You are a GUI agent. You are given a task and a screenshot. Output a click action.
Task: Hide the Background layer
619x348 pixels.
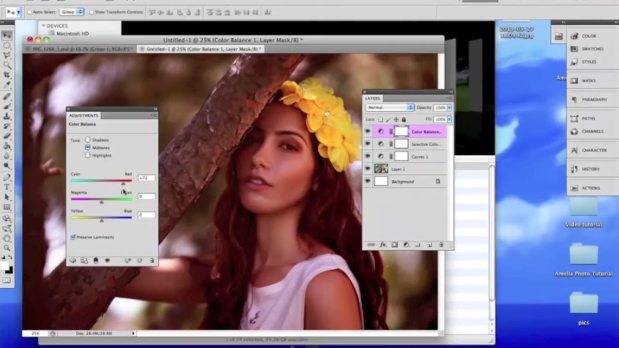368,181
